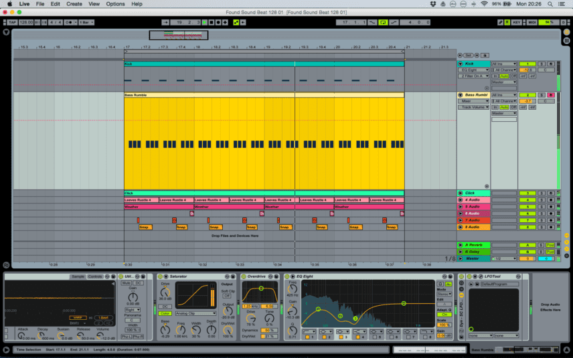Toggle the computer MIDI keyboard icon
573x358 pixels.
507,22
